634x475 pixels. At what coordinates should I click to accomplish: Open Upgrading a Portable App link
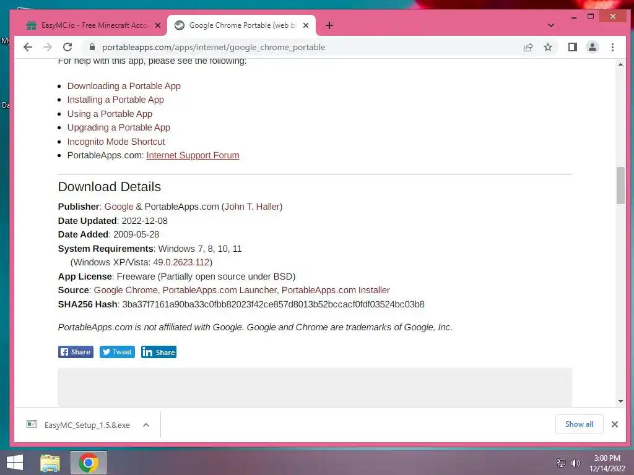(x=118, y=127)
